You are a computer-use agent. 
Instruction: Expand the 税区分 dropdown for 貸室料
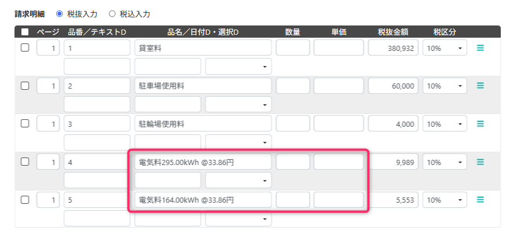445,48
